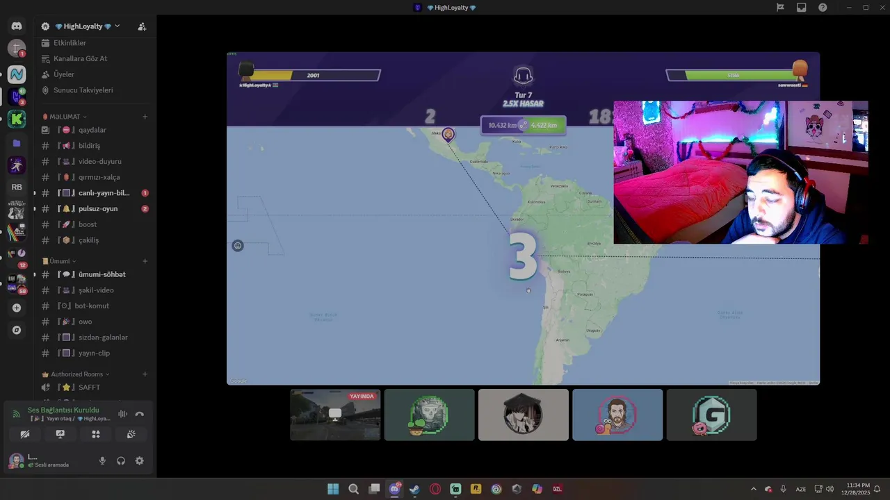Open the canlı-yayın-bil channel
The image size is (890, 500).
[95, 193]
